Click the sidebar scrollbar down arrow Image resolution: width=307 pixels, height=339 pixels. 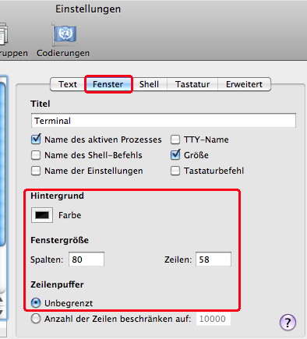pyautogui.click(x=2, y=312)
